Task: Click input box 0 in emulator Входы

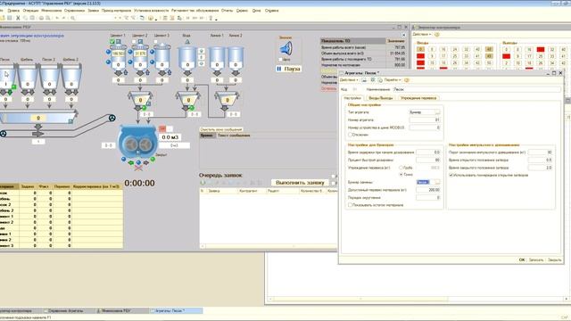Action: coord(420,49)
